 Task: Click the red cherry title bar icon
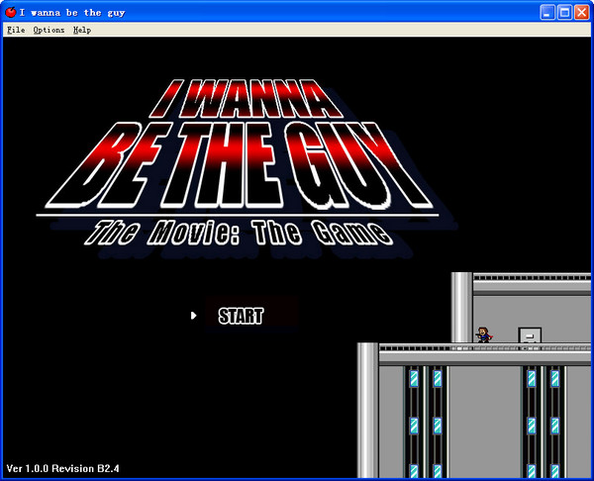10,12
